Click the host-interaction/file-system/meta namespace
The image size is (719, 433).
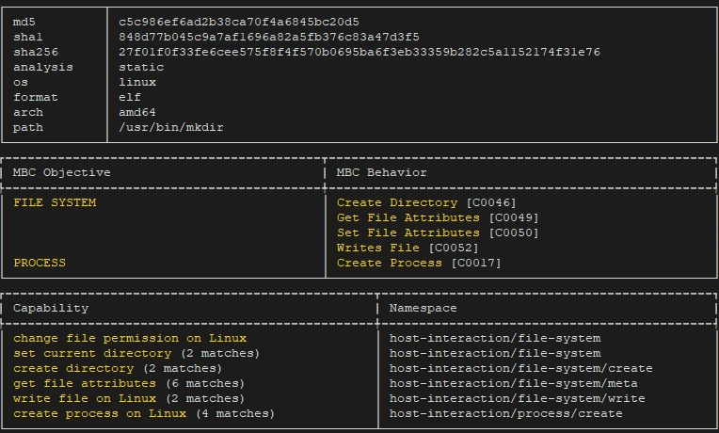click(514, 383)
